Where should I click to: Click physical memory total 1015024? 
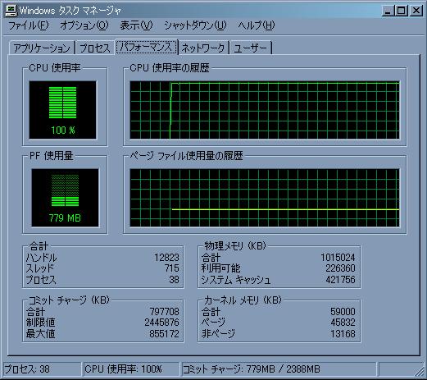click(338, 258)
